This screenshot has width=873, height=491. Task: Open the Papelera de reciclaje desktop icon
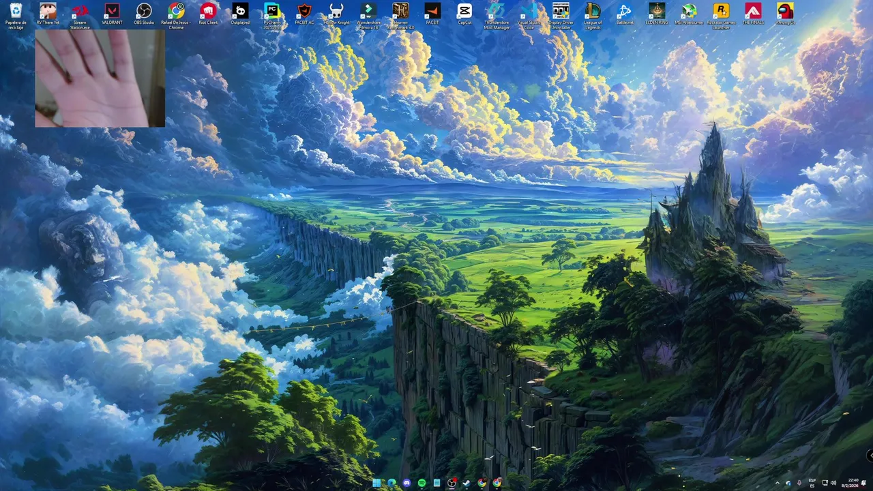pos(16,16)
